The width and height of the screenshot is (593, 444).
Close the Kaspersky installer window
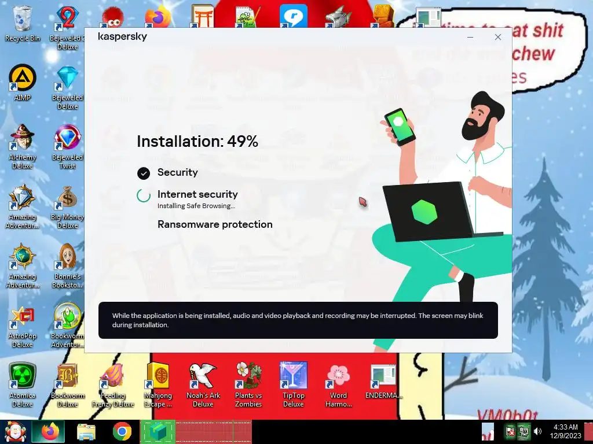pyautogui.click(x=497, y=37)
